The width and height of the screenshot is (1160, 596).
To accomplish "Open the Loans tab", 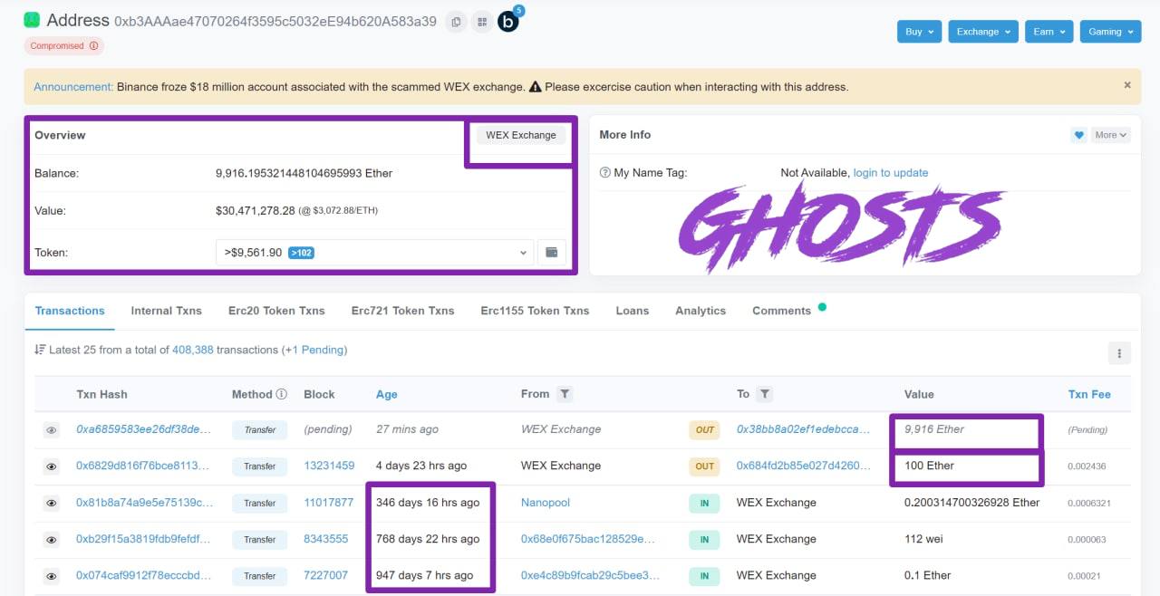I will [633, 311].
